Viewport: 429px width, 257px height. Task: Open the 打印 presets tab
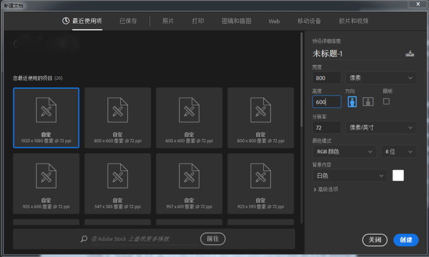[x=198, y=21]
